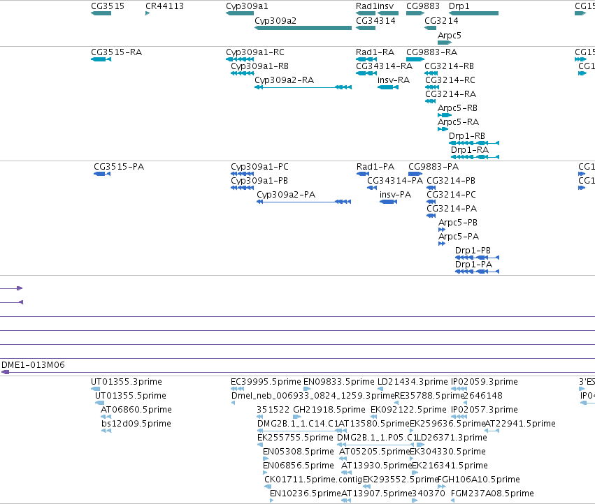Screen dimensions: 595x504
Task: Click the Drp1-PA protein label
Action: tap(473, 265)
